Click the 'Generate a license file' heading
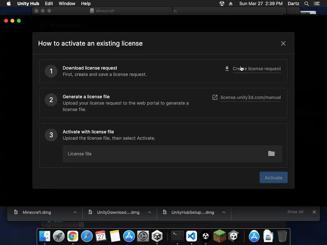This screenshot has height=245, width=327. tap(86, 97)
